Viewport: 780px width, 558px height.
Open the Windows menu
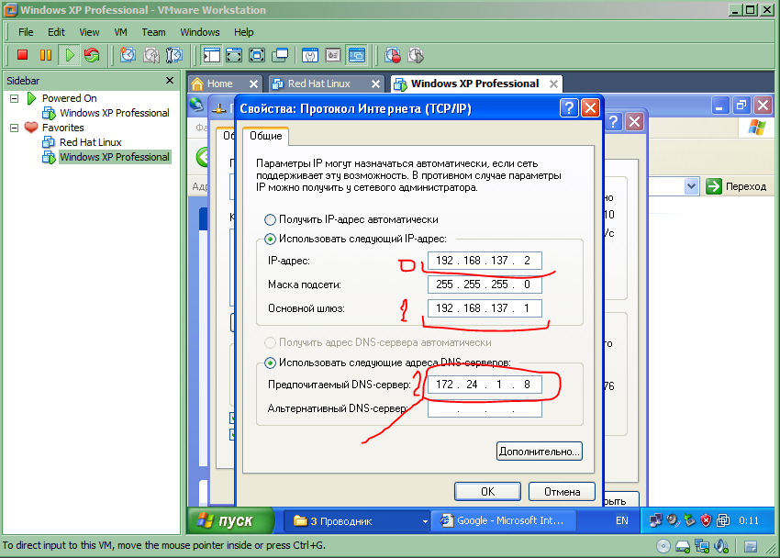click(x=199, y=32)
